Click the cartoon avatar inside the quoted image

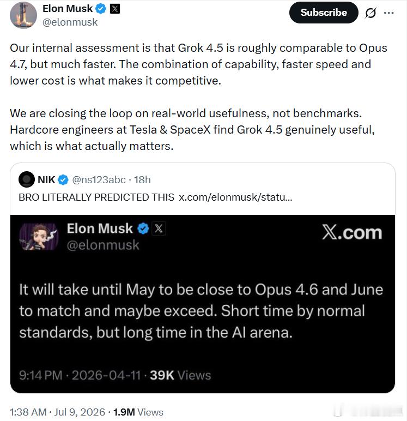(x=39, y=237)
